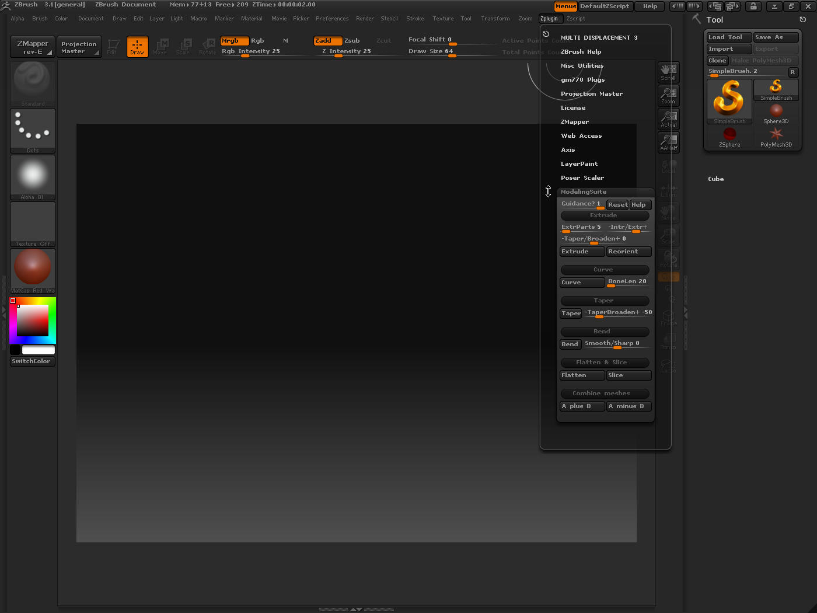Select the ZSphere tool icon
The height and width of the screenshot is (613, 817).
(x=729, y=137)
